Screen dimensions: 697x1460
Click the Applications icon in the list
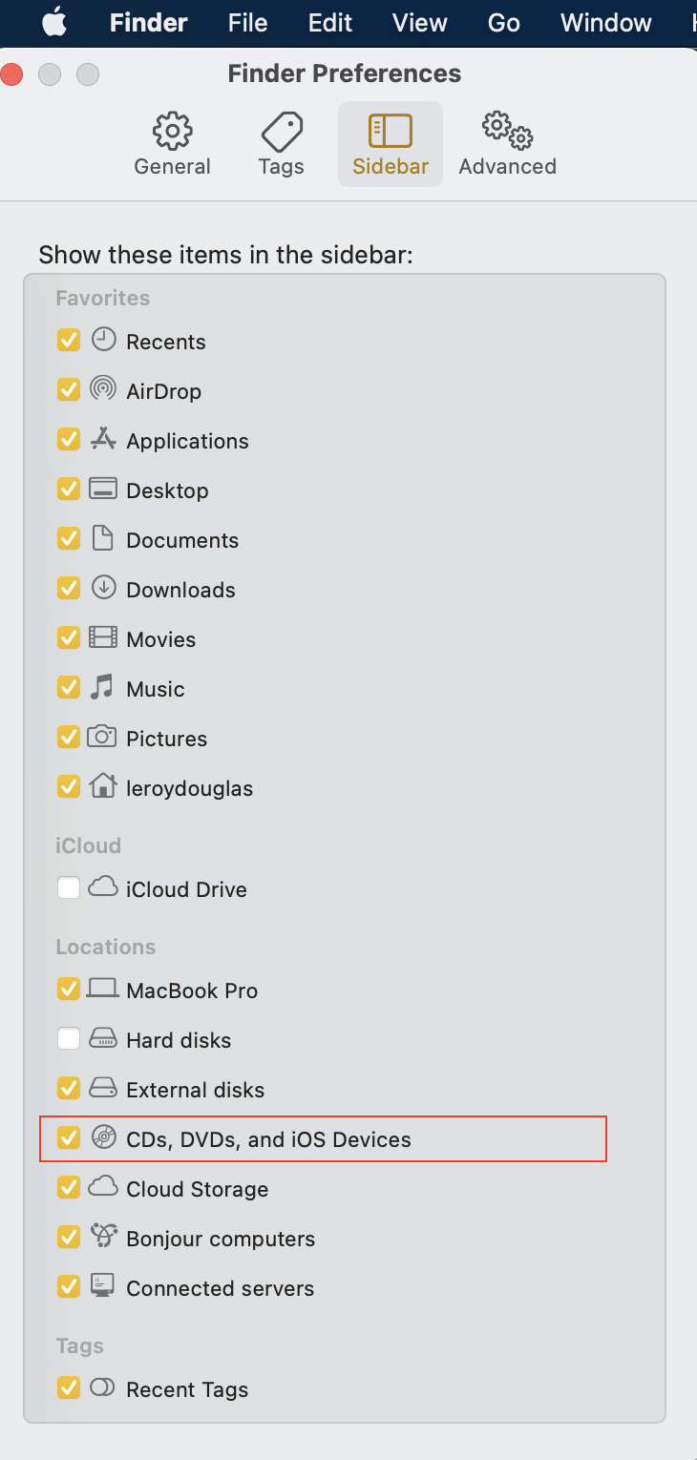point(102,439)
